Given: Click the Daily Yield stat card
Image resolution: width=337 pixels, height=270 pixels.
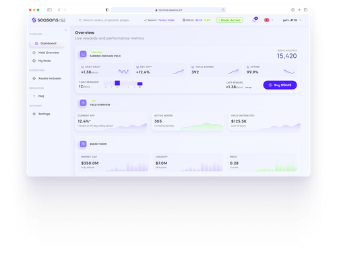Looking at the screenshot, I should 104,70.
